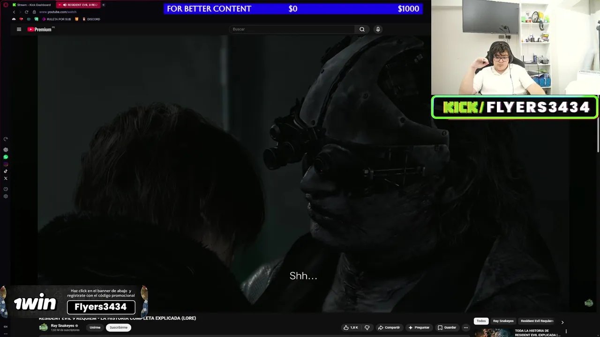Open the DISCORD bookmark
Screen dimensions: 600x337
[x=91, y=19]
